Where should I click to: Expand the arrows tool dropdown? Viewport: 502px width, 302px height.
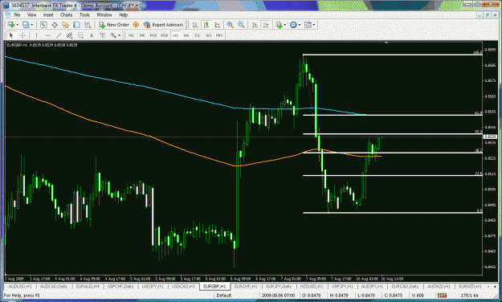pos(120,35)
